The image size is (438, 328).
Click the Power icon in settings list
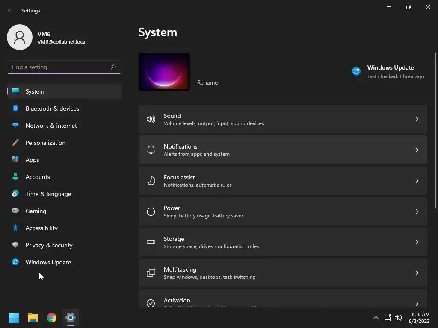point(151,211)
